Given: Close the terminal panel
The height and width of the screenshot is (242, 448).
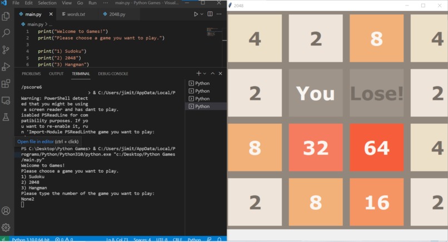Looking at the screenshot, I should tap(220, 73).
